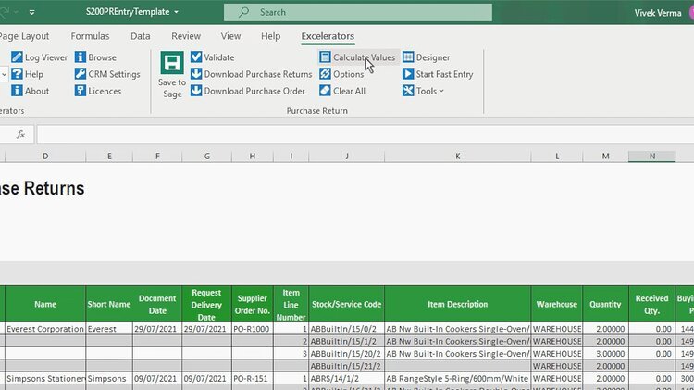Viewport: 694px width, 390px height.
Task: Select the ABBuiltIn/15/0/2 cell
Action: (x=347, y=329)
